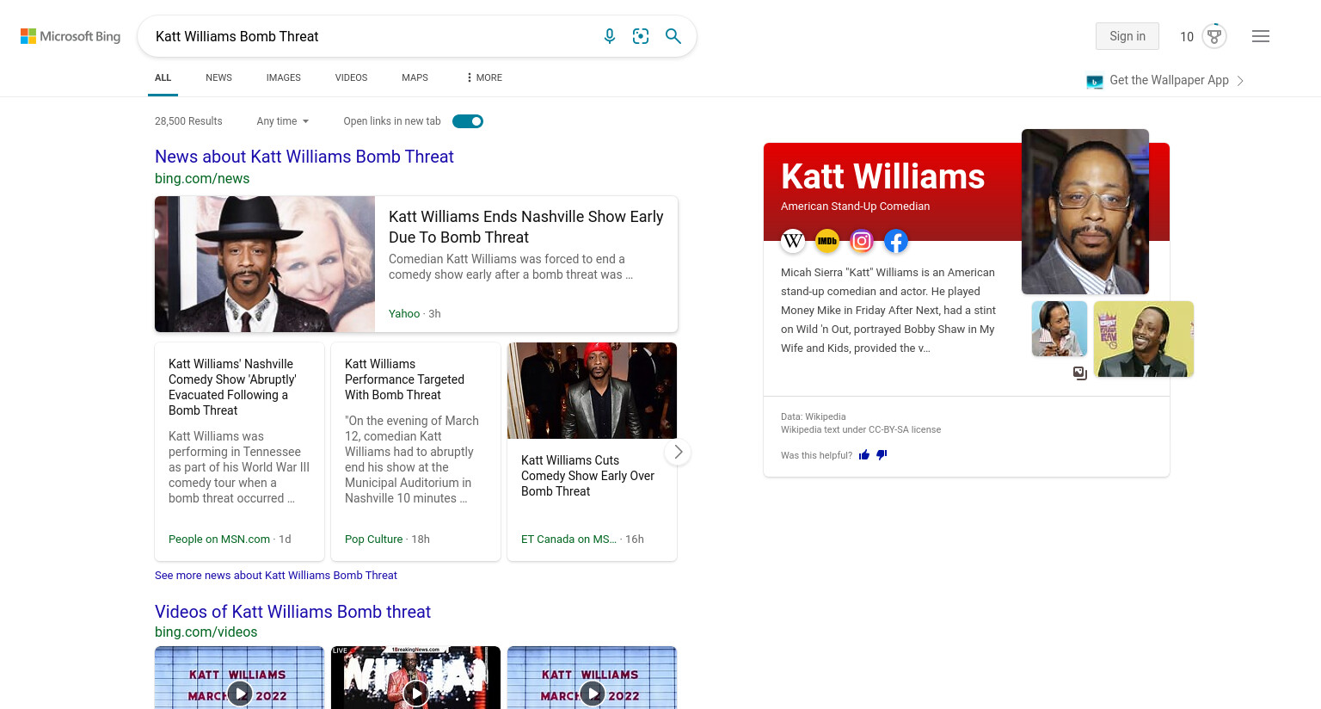Toggle Open links in new tab switch

pos(468,121)
